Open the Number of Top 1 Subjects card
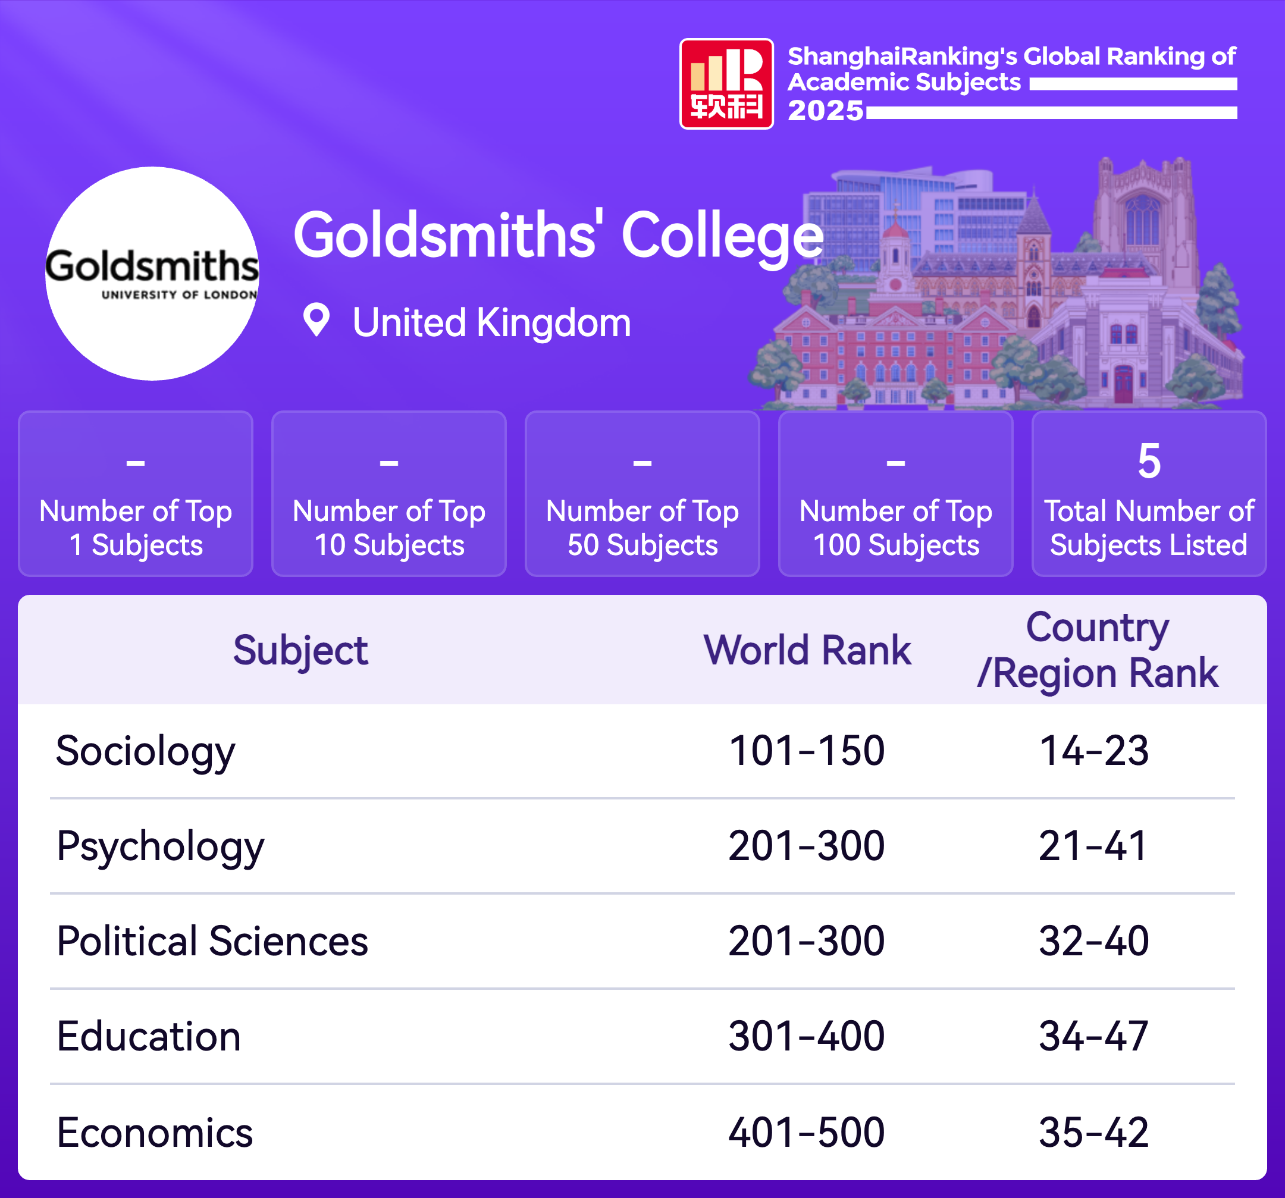1285x1198 pixels. [x=135, y=494]
